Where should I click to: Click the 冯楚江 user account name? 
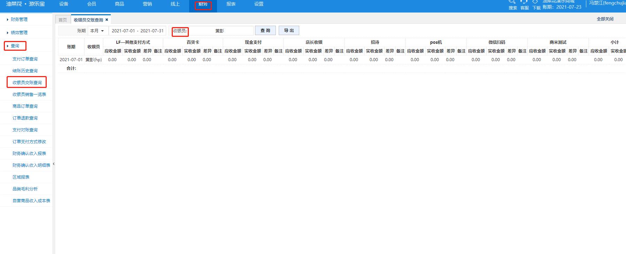point(607,3)
